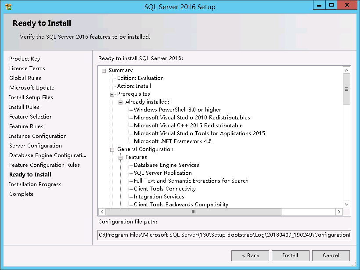Select the Ready to Install step

30,174
